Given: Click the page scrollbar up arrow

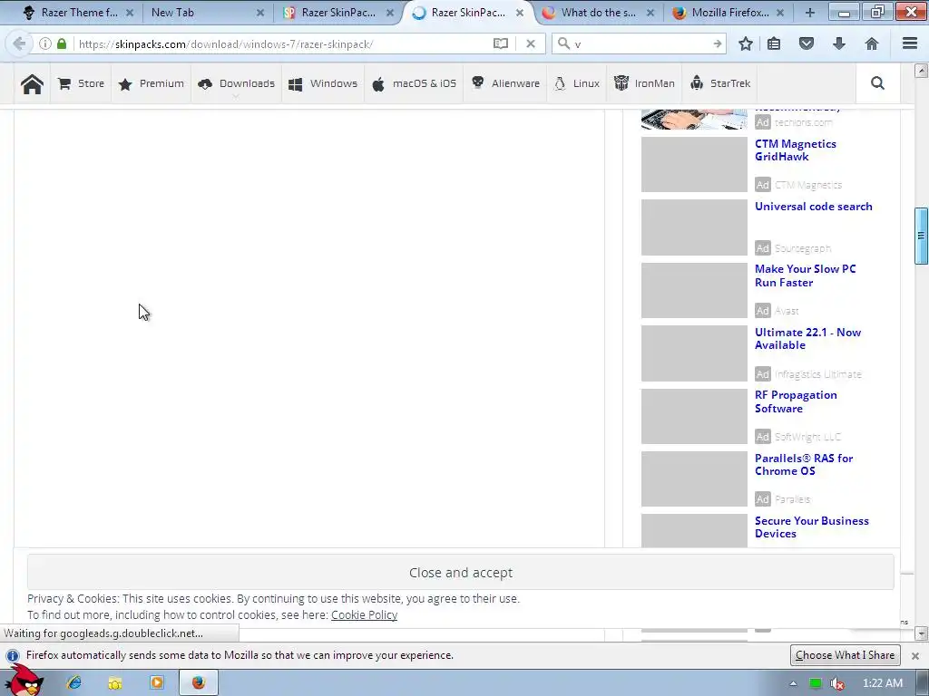Looking at the screenshot, I should pyautogui.click(x=922, y=71).
